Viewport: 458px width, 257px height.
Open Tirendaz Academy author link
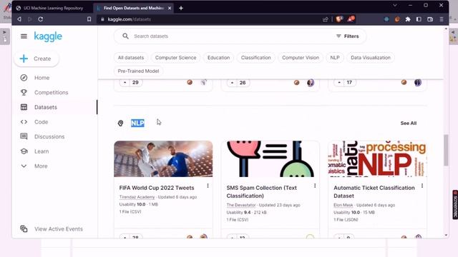click(137, 197)
